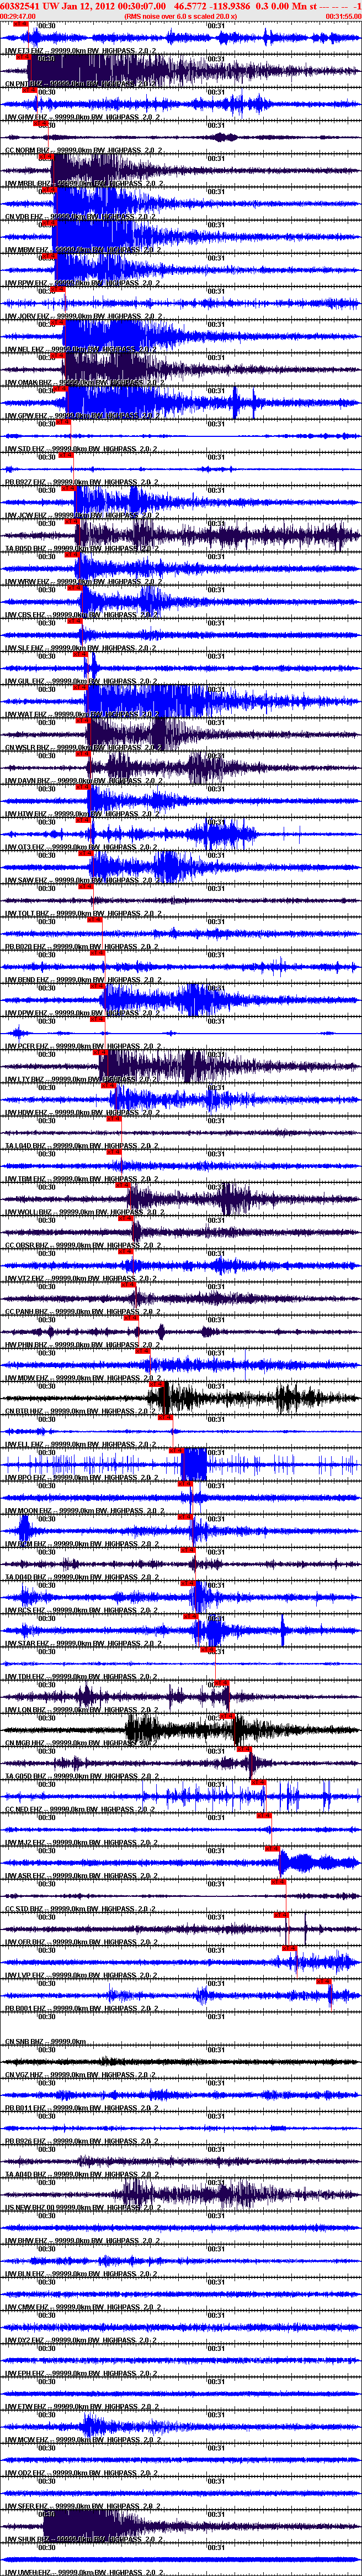This screenshot has width=362, height=2576.
Task: Click the red pick marker on UW TBM trace
Action: point(121,1186)
